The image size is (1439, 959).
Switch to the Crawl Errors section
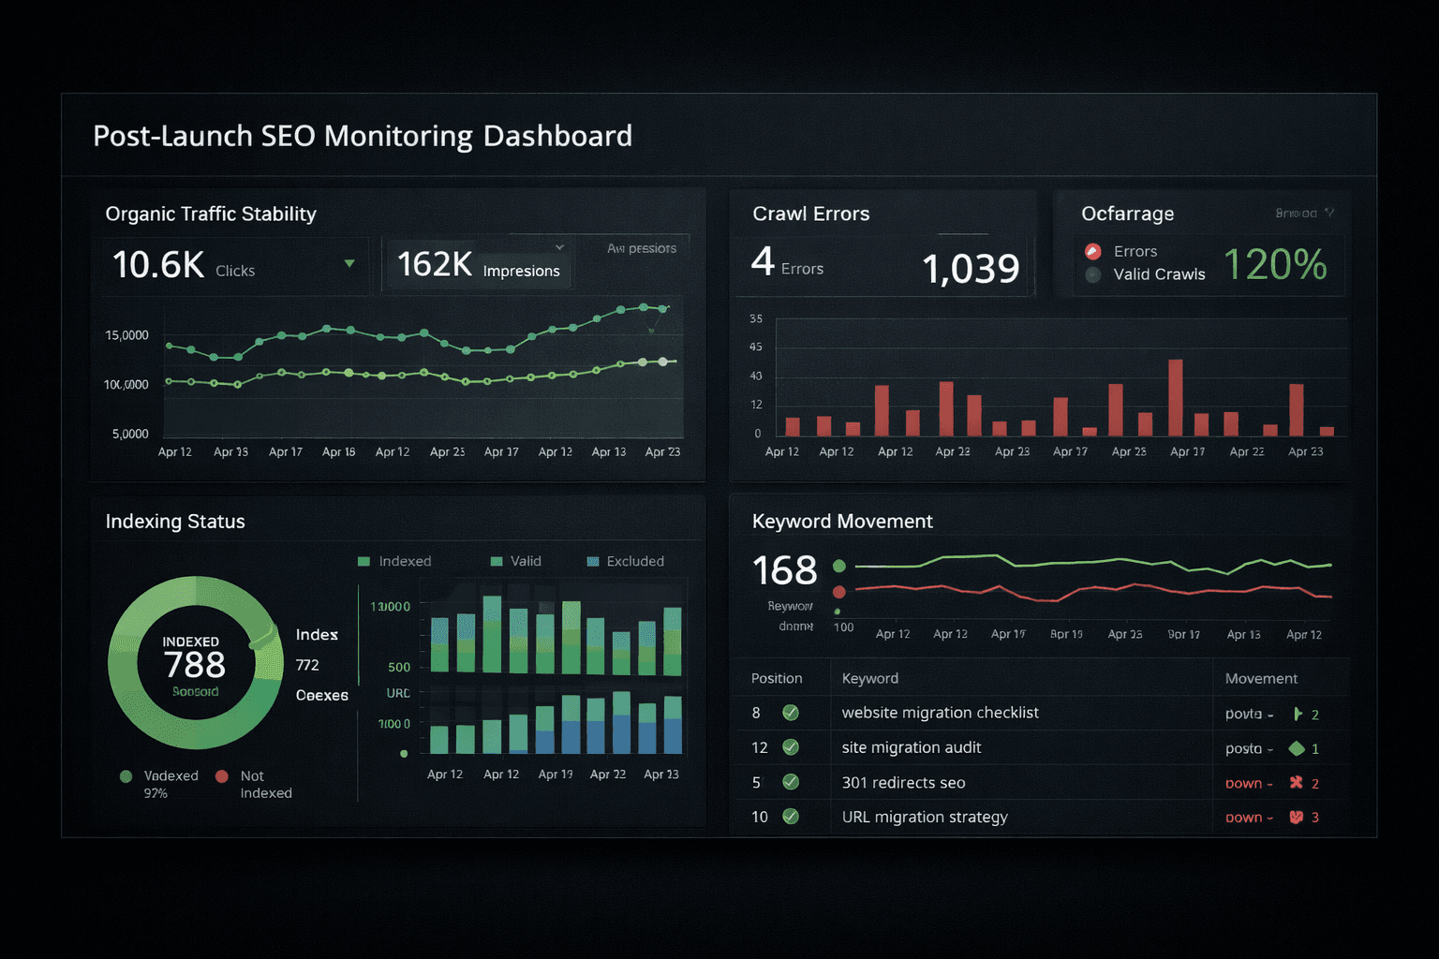coord(811,214)
